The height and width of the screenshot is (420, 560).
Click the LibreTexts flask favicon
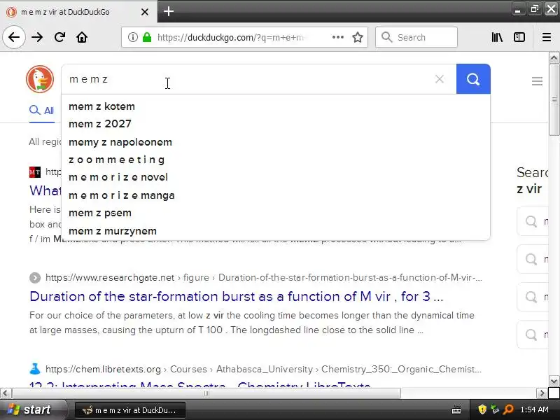point(35,369)
